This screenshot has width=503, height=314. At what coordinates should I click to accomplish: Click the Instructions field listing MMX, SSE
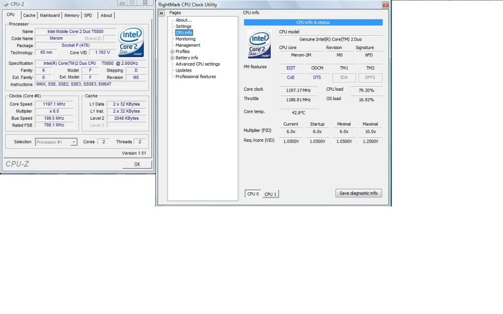click(90, 84)
